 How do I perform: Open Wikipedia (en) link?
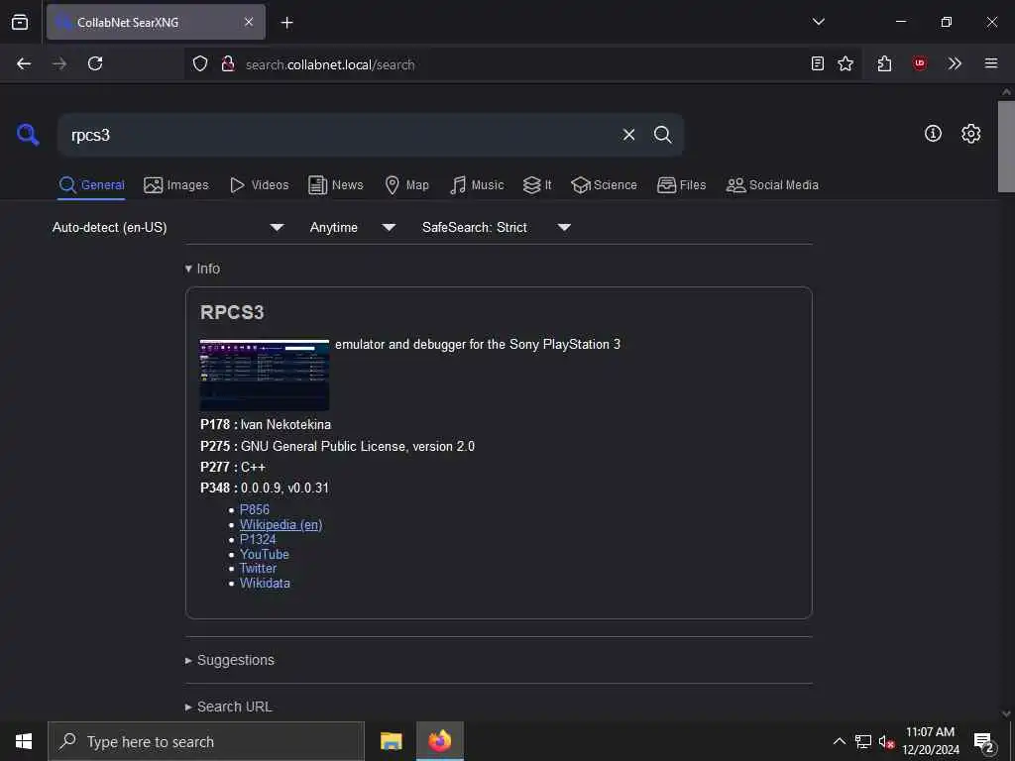tap(281, 525)
